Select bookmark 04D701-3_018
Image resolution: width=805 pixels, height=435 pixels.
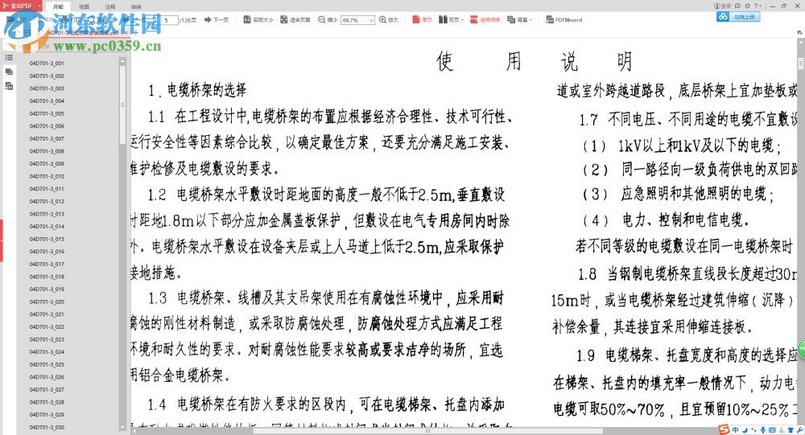point(47,277)
